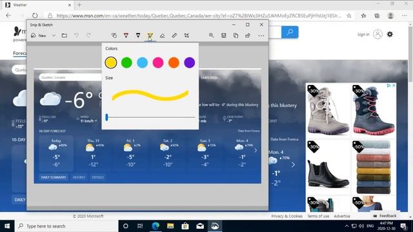Click the black Chelsea boot ad thumbnail

click(x=328, y=168)
